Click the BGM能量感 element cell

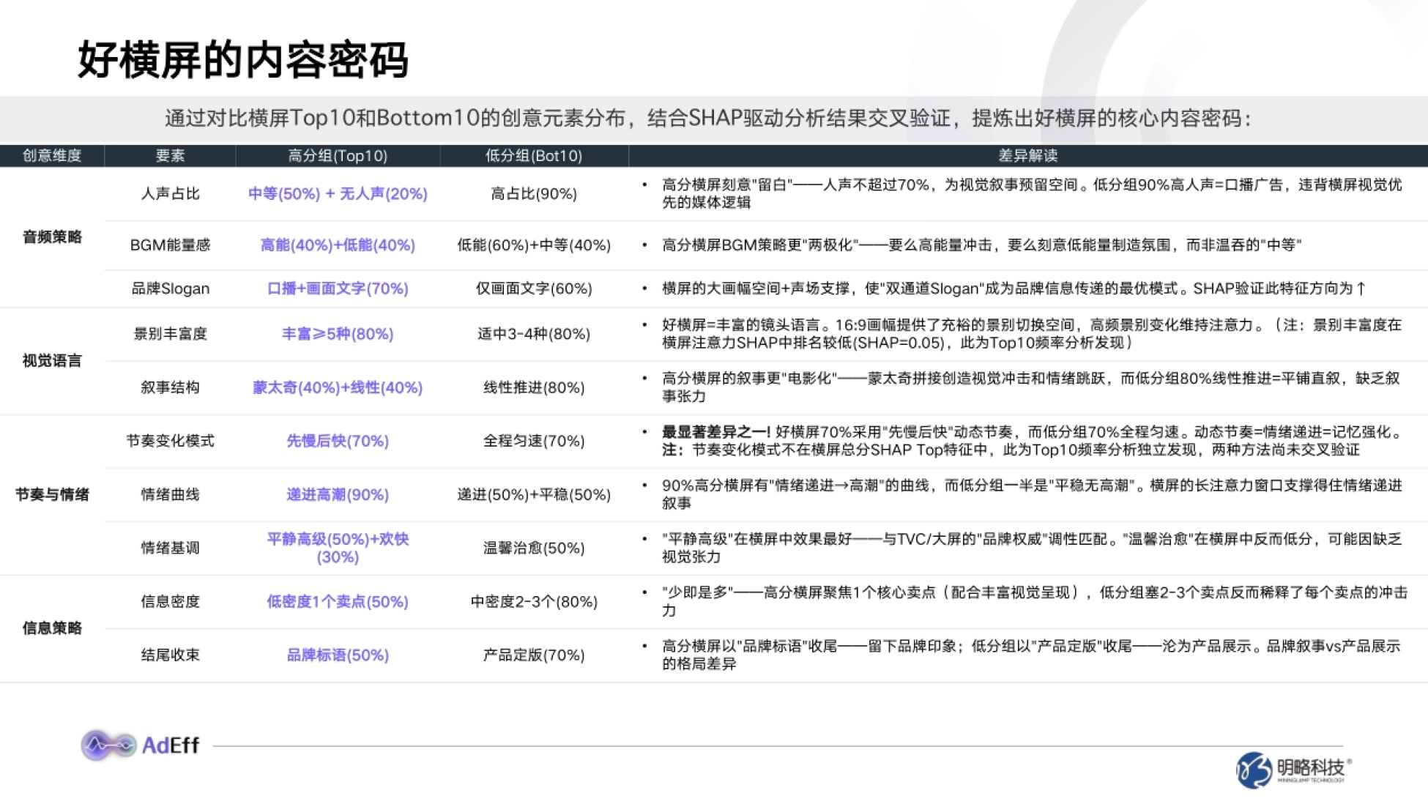point(170,245)
